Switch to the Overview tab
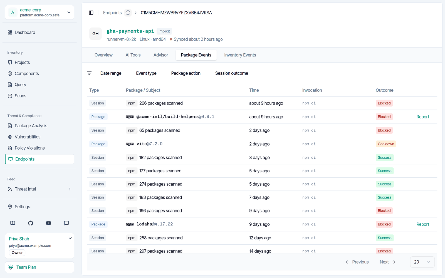Viewport: 445px width, 278px height. [x=103, y=55]
